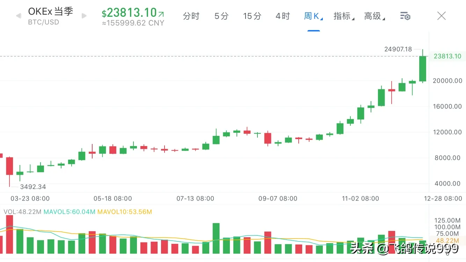Tap the 12000.00 price axis label
466x262 pixels.
[448, 132]
